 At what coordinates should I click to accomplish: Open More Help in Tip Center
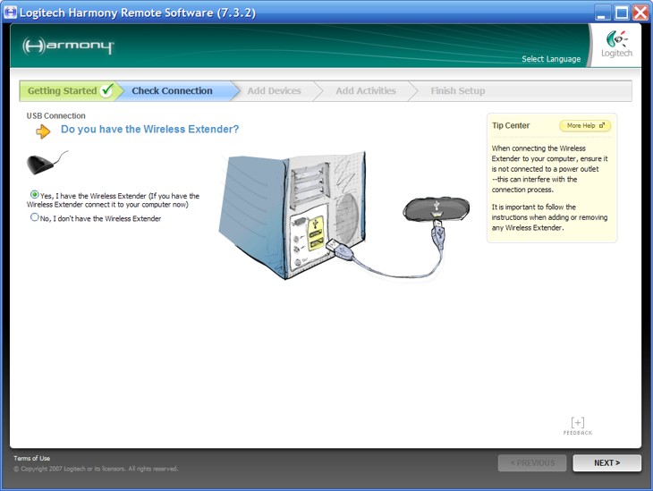coord(585,125)
